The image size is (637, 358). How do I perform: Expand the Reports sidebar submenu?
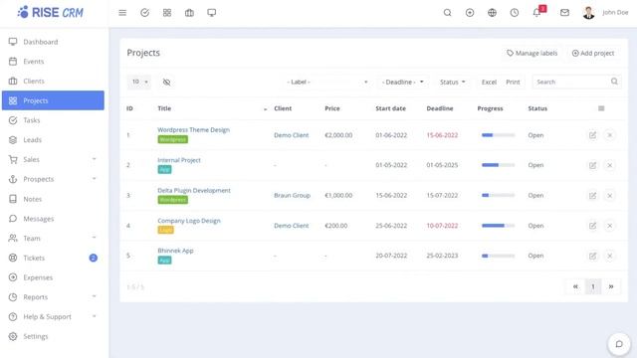point(94,296)
